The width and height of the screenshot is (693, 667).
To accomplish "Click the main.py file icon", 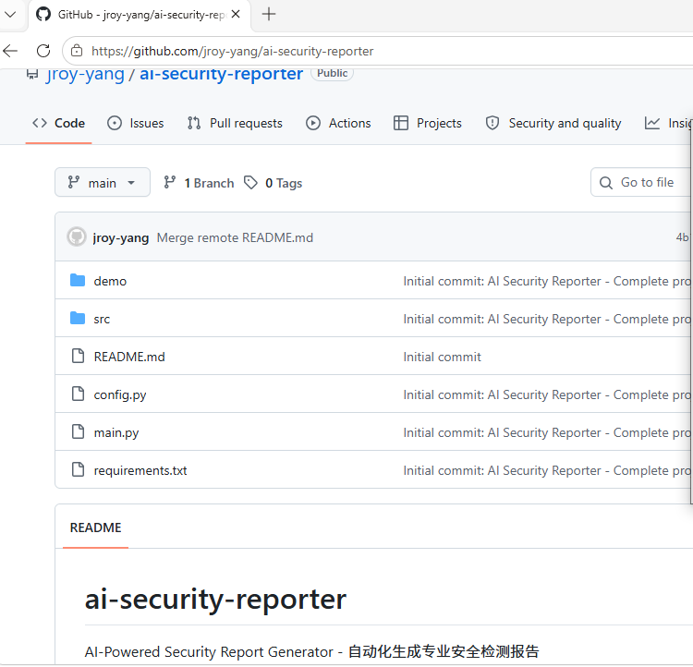I will pos(78,431).
